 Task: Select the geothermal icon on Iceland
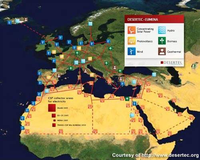(x=26, y=20)
